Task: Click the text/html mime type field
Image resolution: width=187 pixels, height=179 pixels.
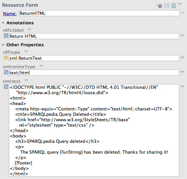Action: pyautogui.click(x=94, y=73)
